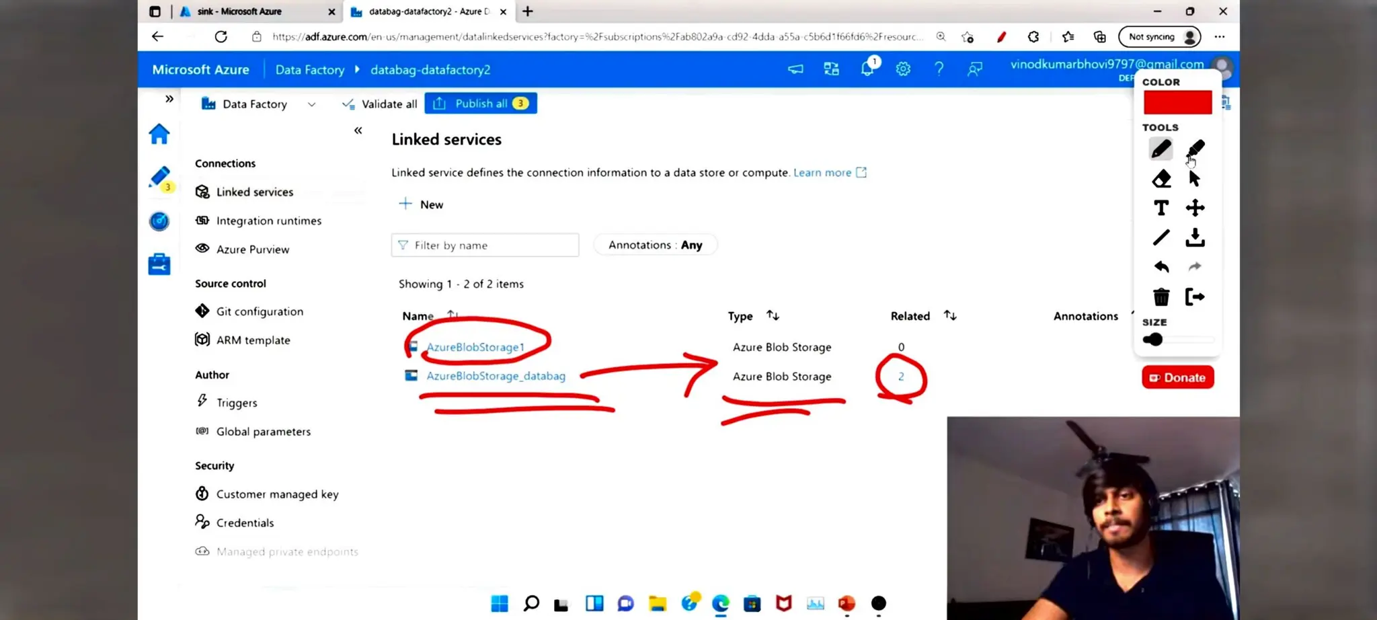Sort by Related column arrows

(x=950, y=315)
